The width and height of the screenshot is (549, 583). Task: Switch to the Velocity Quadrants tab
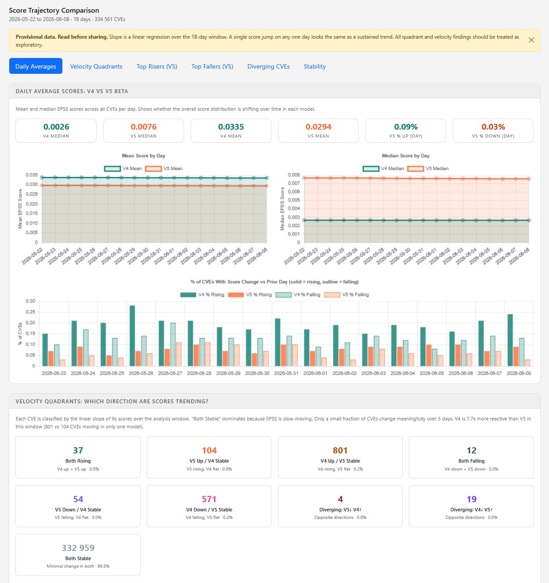coord(96,66)
